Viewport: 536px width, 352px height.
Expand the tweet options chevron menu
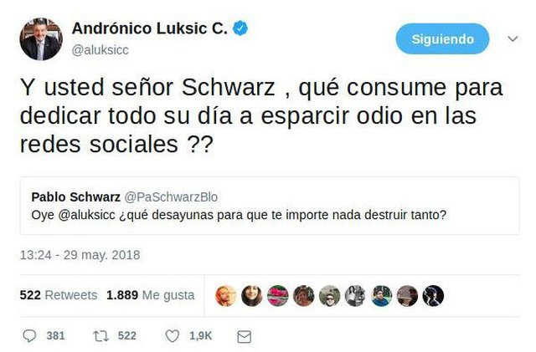pos(513,39)
